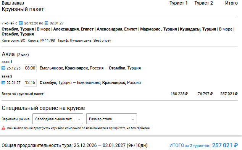The image size is (242, 150).
Task: Click the 'Турист 2' column header
Action: pos(203,3)
